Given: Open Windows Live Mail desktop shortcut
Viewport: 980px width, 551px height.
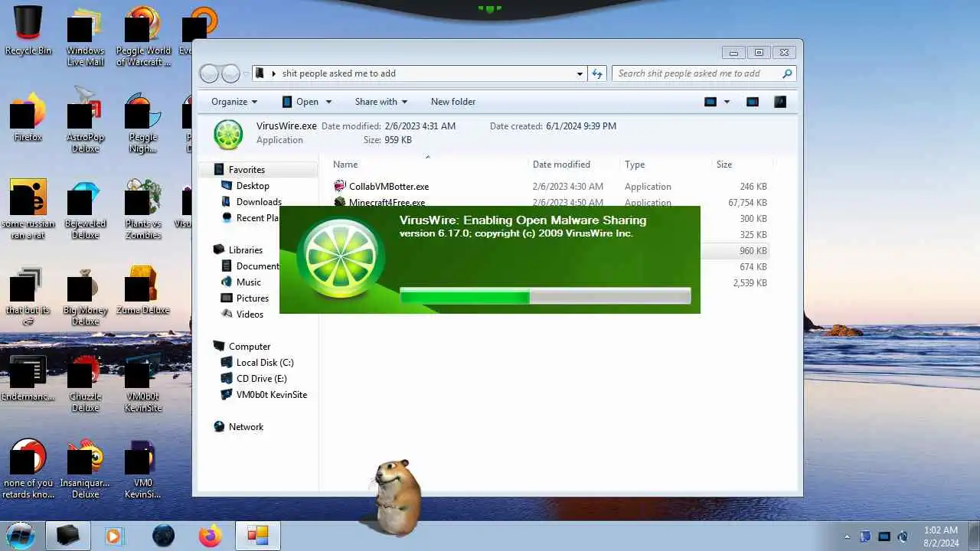Looking at the screenshot, I should (85, 37).
